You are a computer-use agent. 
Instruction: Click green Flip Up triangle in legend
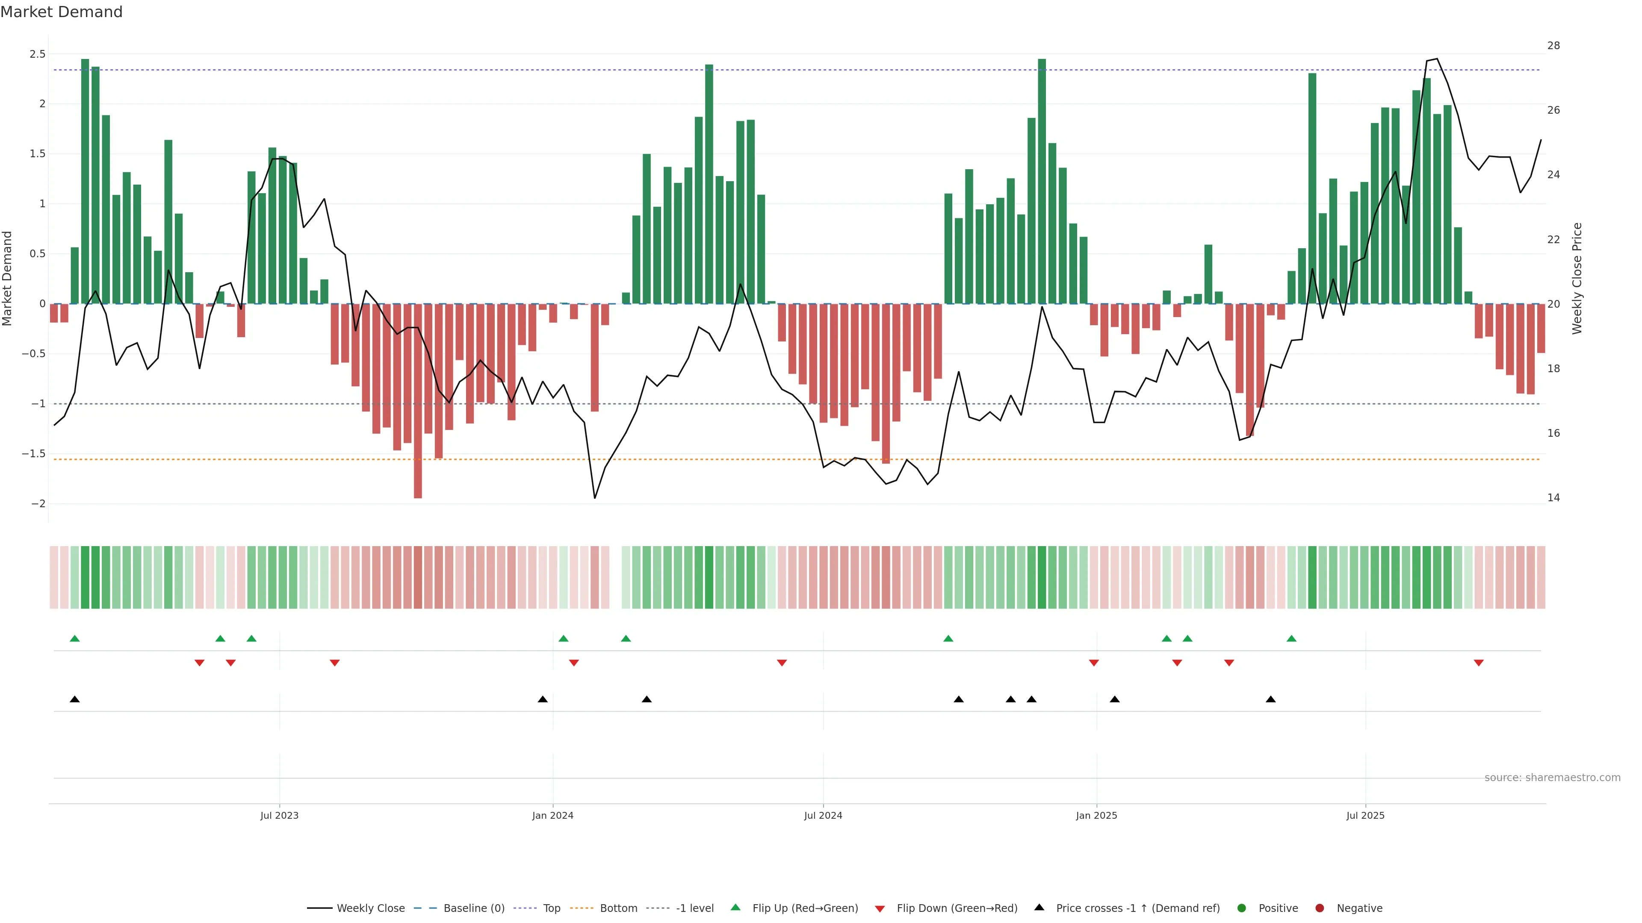click(x=735, y=908)
